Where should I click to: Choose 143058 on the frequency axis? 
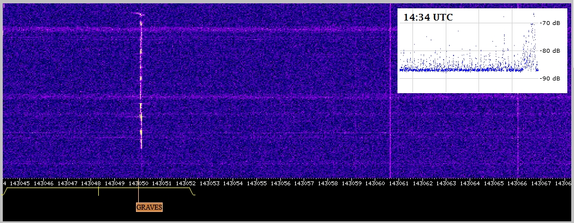(328, 183)
